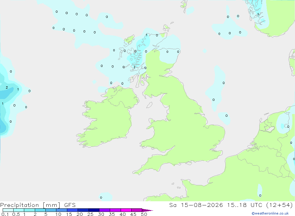Pick the 35–40 mm purple legend swatch
The width and height of the screenshot is (295, 216).
[115, 210]
